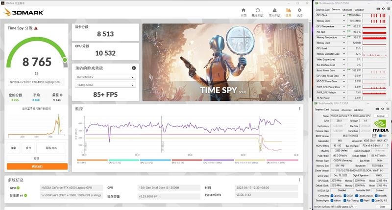Click the score distribution chart
Screen dimensions: 392x210
click(x=35, y=125)
